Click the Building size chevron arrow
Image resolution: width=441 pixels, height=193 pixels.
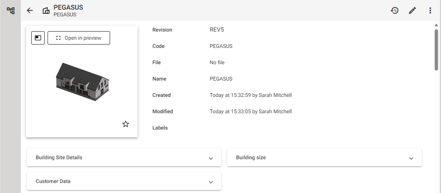tap(411, 158)
